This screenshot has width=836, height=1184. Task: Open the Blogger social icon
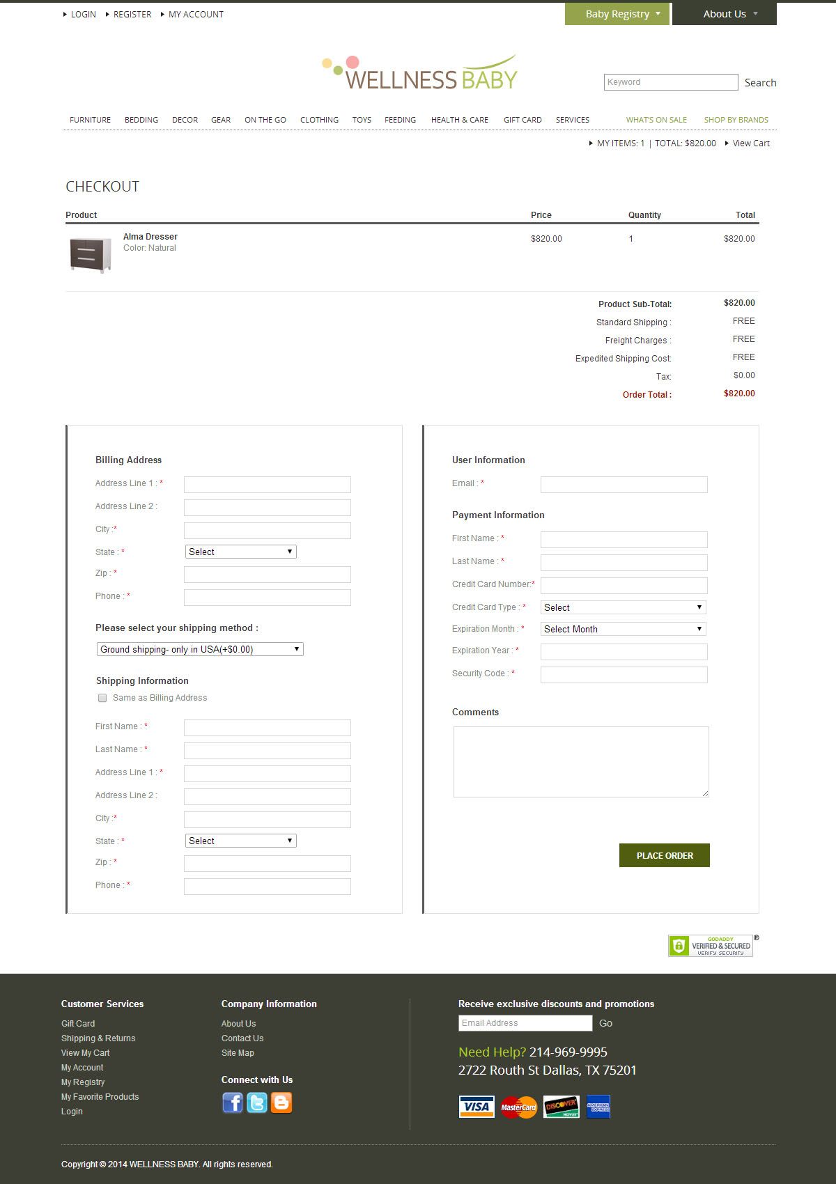281,1103
